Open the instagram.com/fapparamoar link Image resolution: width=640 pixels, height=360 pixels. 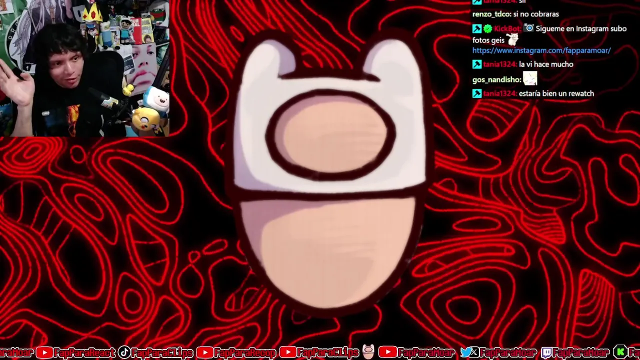tap(541, 50)
